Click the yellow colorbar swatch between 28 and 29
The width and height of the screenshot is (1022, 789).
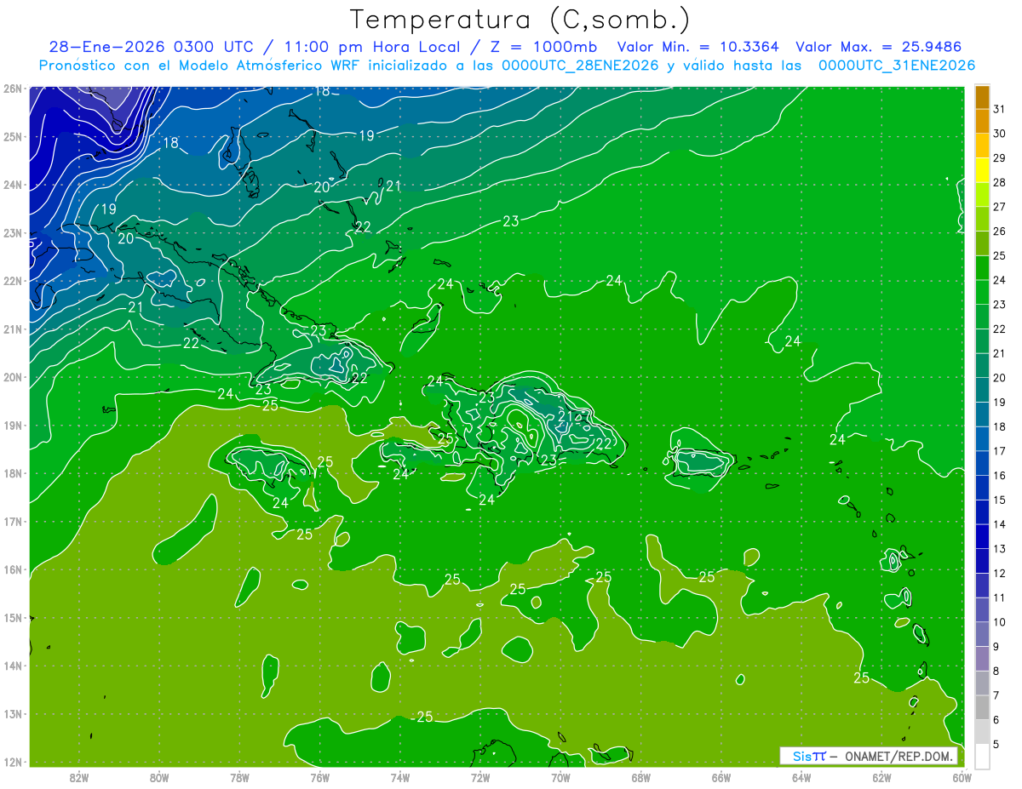click(982, 170)
